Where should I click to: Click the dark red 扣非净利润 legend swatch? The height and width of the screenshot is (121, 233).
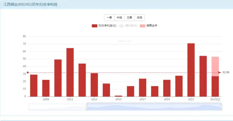point(94,26)
